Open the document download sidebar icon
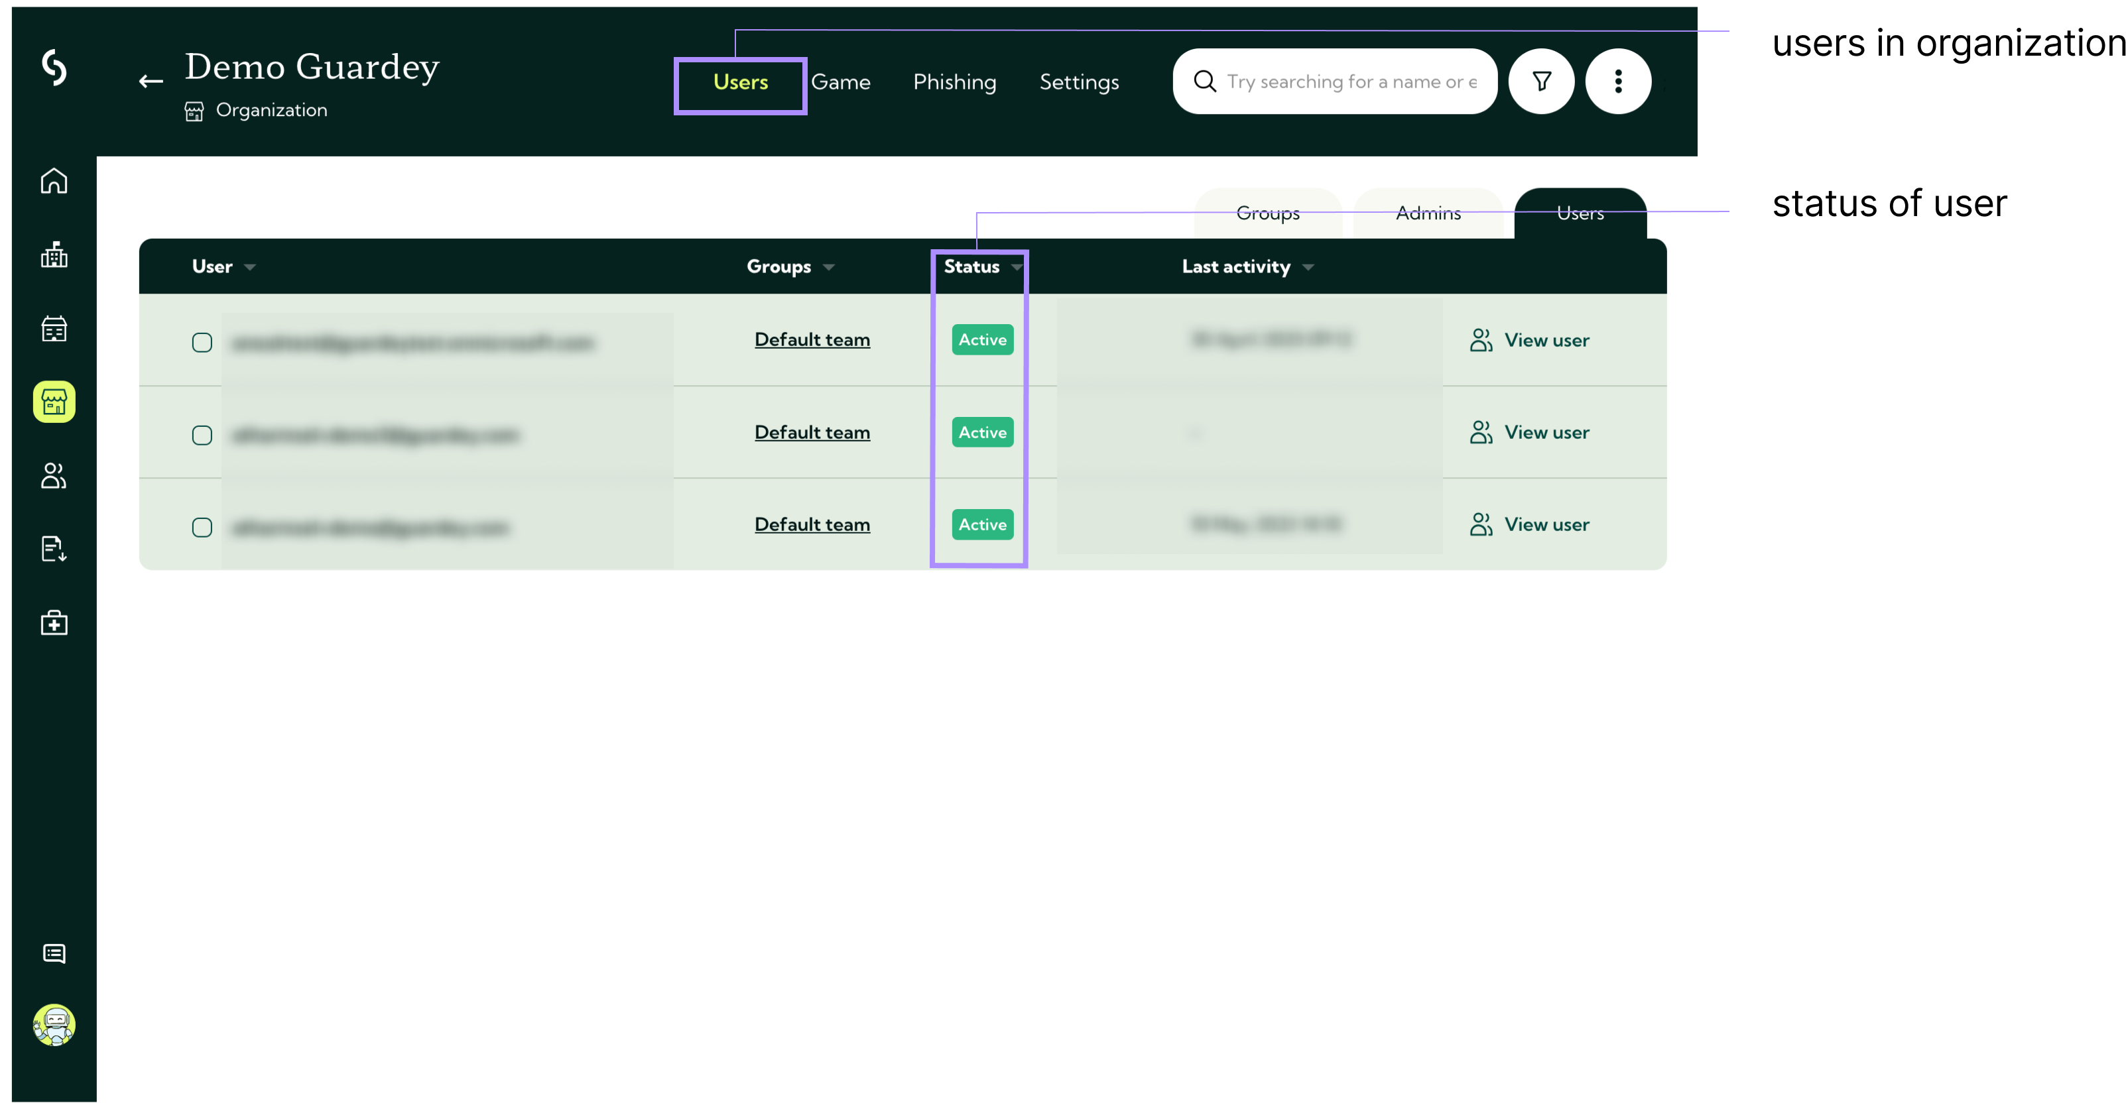2126x1103 pixels. pos(54,550)
